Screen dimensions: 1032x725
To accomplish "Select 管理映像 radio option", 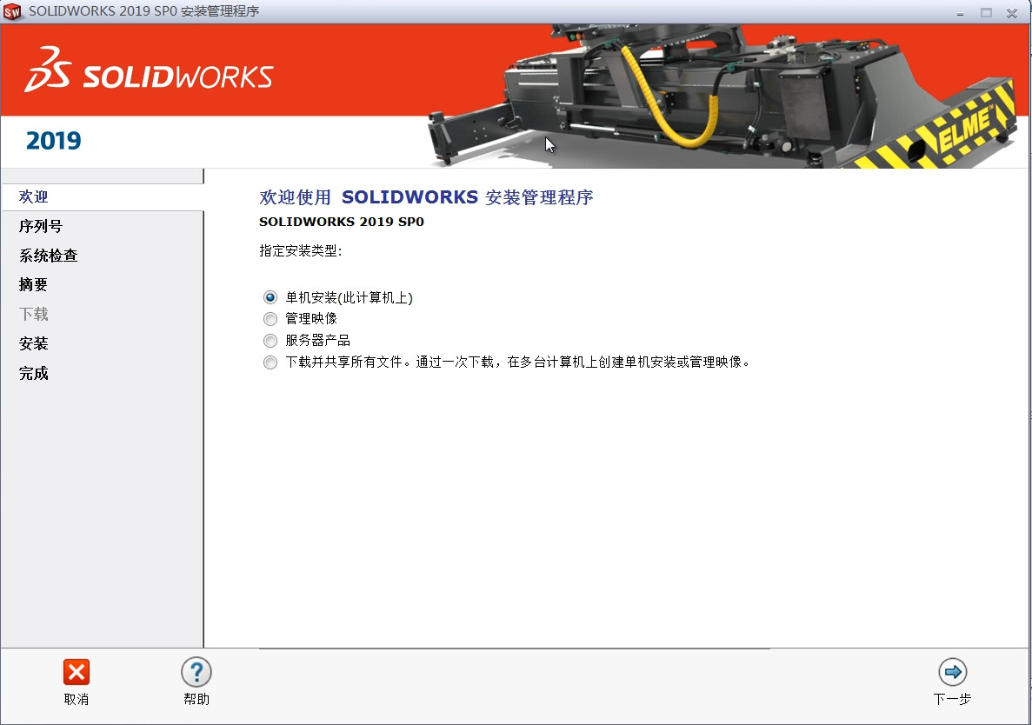I will coord(270,319).
